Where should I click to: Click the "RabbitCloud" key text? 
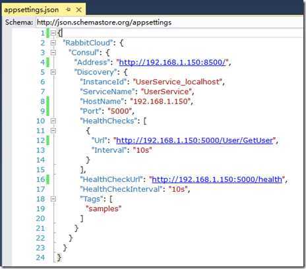click(x=88, y=43)
